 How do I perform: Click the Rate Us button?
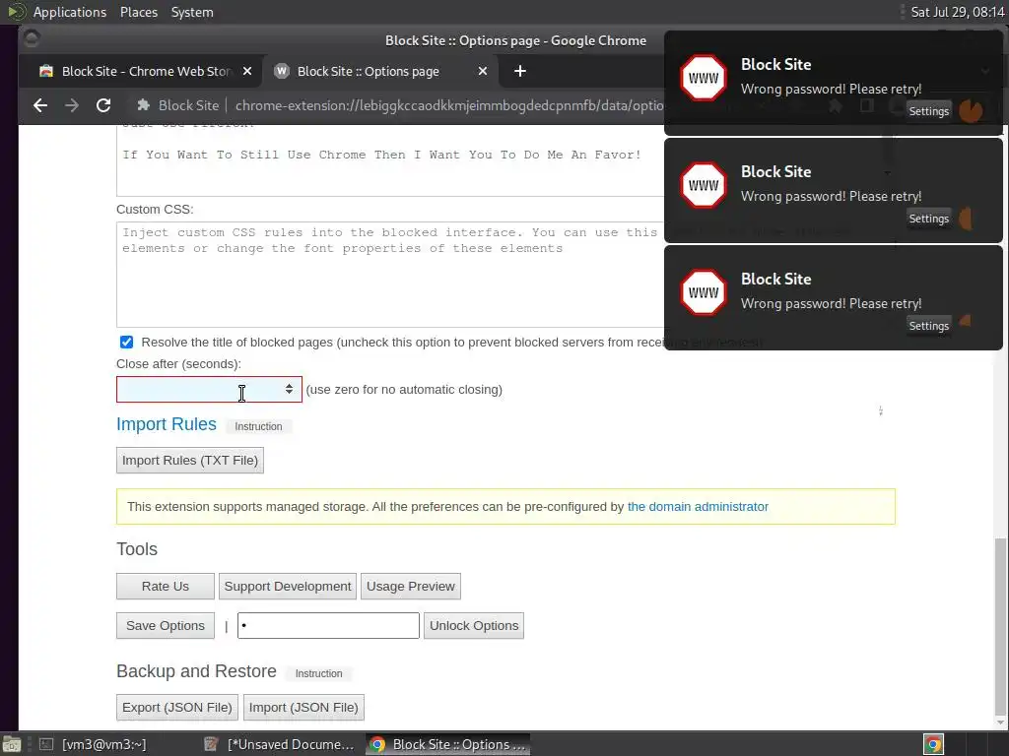166,587
